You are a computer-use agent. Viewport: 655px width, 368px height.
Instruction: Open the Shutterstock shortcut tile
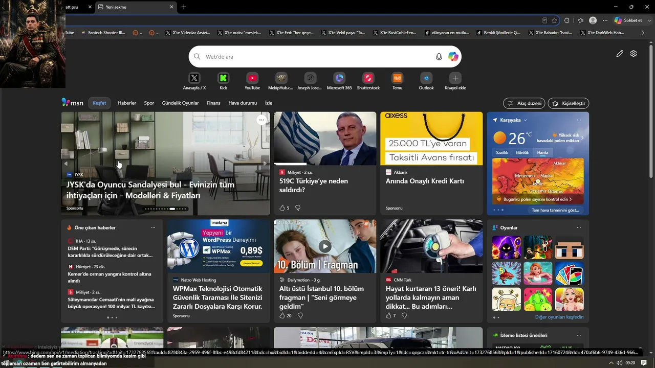coord(368,81)
